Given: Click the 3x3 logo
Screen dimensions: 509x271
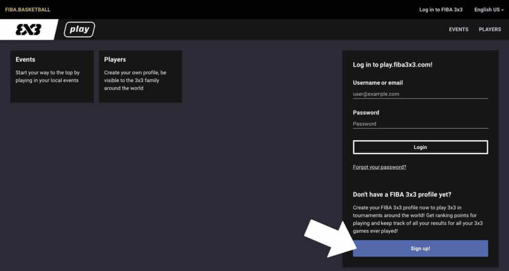Looking at the screenshot, I should point(28,29).
